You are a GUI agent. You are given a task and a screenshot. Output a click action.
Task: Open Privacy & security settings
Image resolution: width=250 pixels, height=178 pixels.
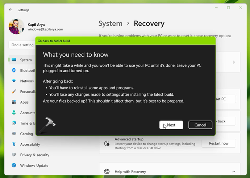34,155
